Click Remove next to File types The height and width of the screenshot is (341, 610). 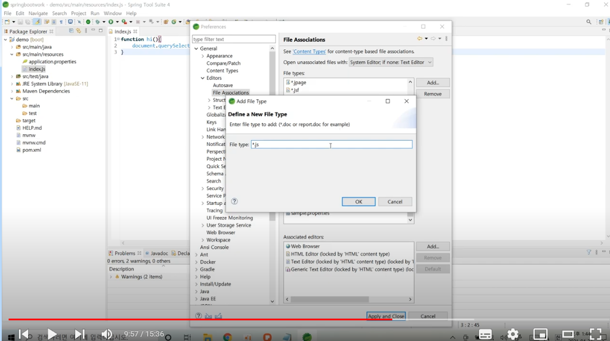433,94
